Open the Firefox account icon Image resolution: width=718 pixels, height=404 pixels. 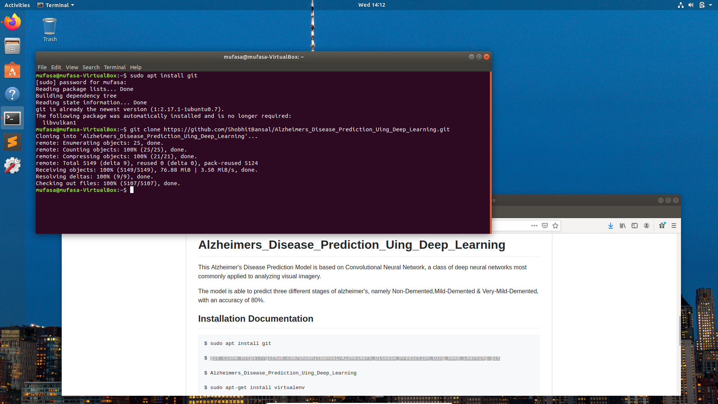pyautogui.click(x=647, y=226)
